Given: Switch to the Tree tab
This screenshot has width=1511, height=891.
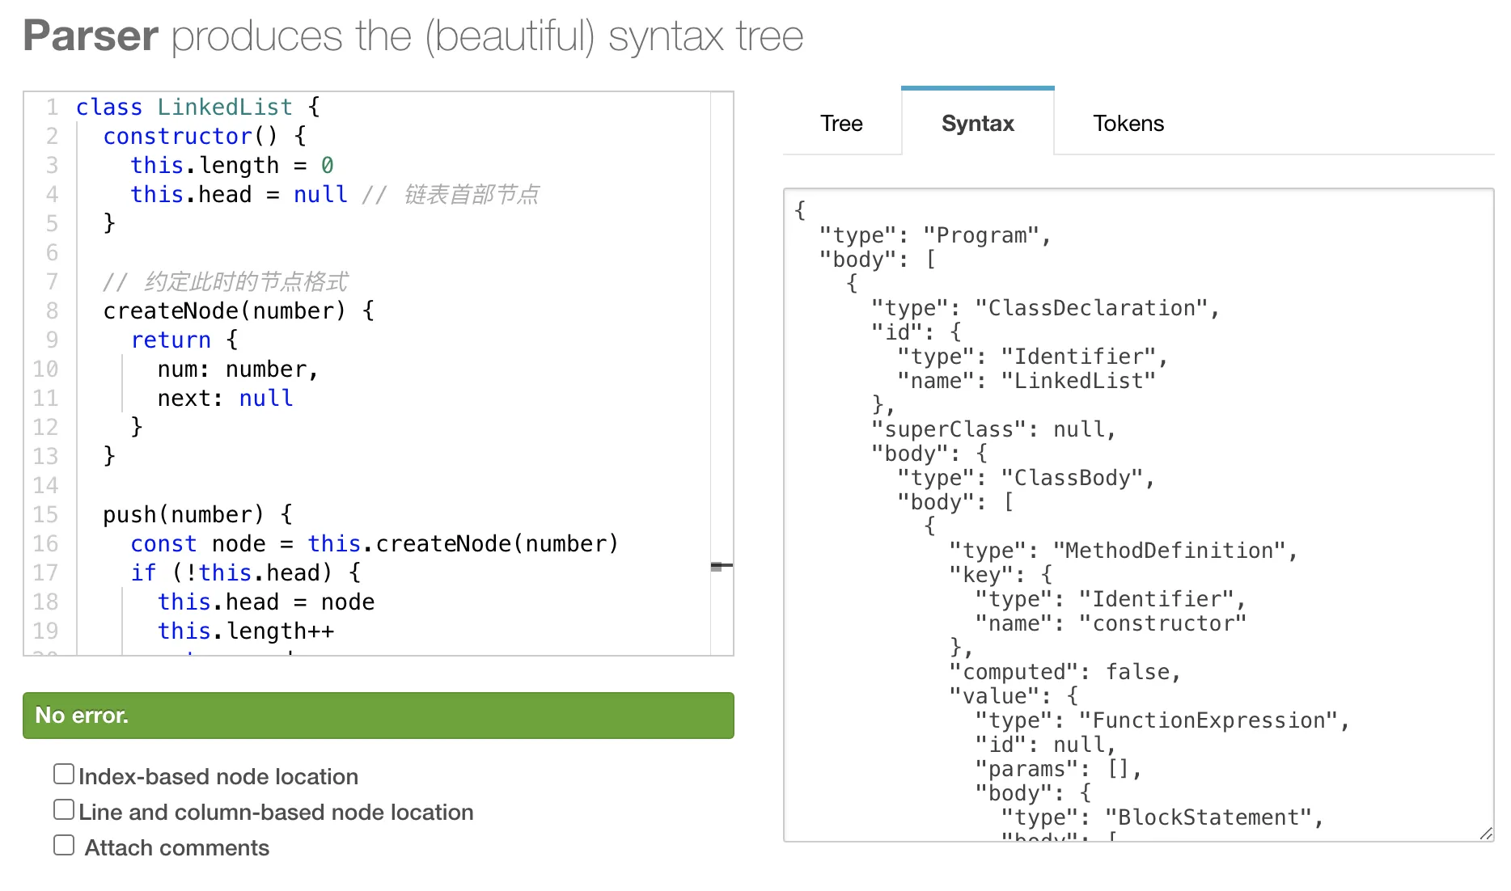Looking at the screenshot, I should click(841, 123).
